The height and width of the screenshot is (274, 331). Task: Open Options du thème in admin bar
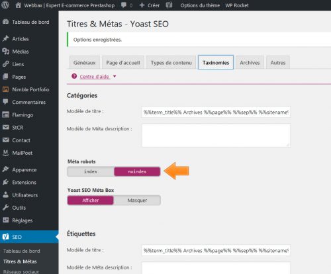tap(200, 5)
